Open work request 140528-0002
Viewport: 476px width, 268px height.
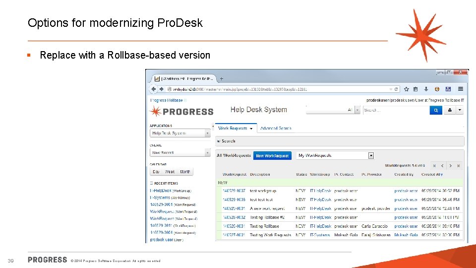coord(234,217)
